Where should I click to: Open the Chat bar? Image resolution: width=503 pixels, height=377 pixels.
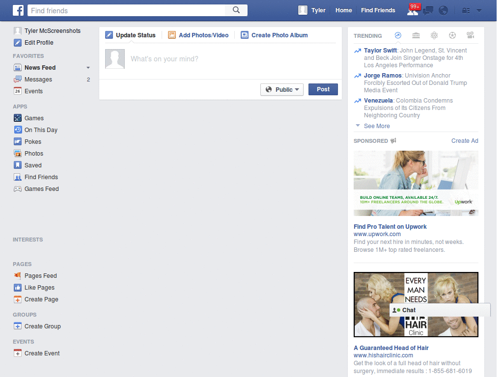point(440,310)
